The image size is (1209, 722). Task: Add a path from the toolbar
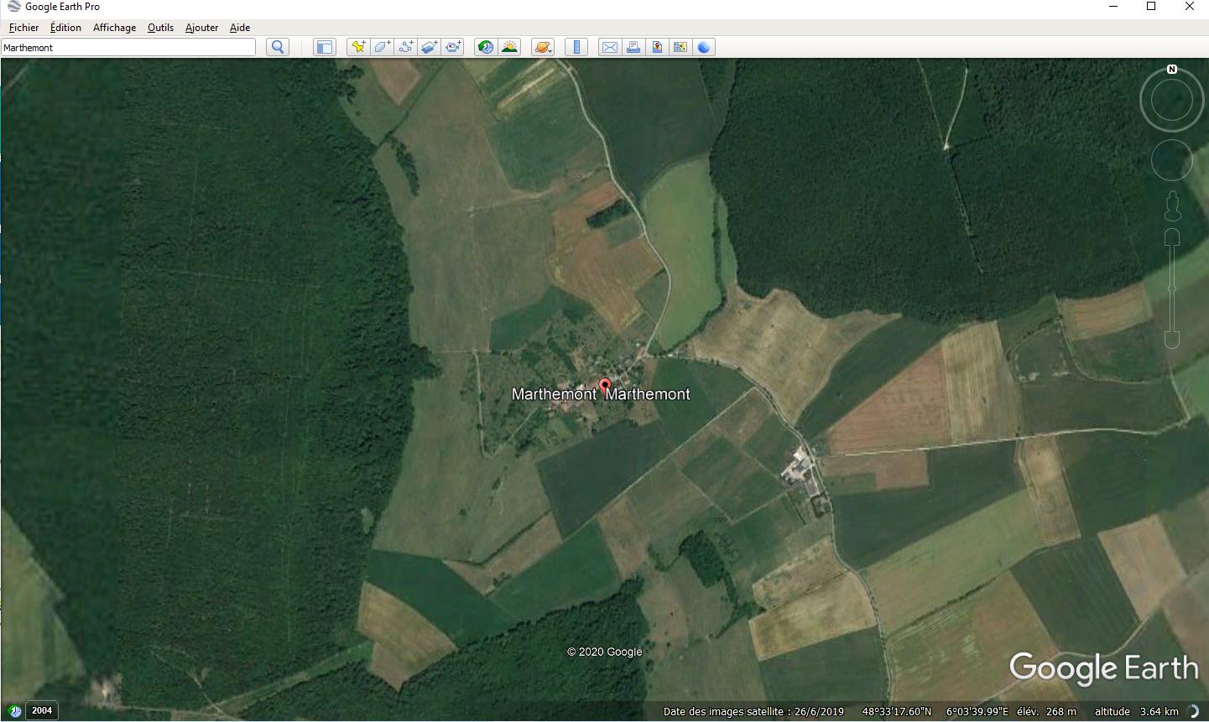click(x=405, y=47)
